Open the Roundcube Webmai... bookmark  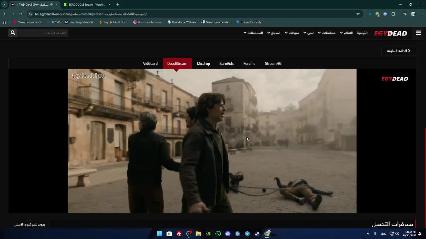click(183, 22)
